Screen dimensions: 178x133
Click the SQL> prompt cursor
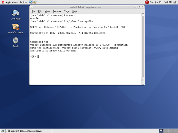pos(38,56)
